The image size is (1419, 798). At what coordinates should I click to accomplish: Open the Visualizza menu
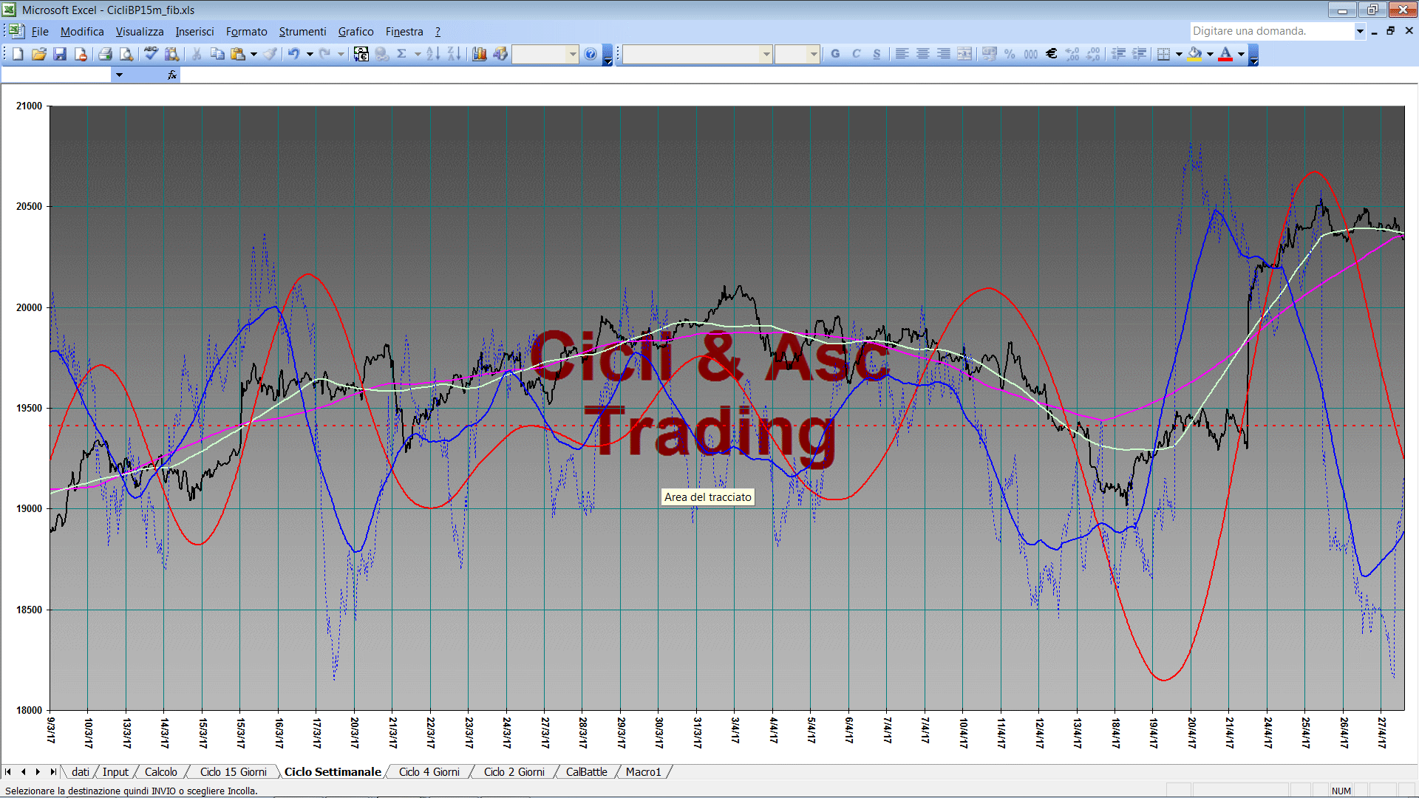coord(140,31)
